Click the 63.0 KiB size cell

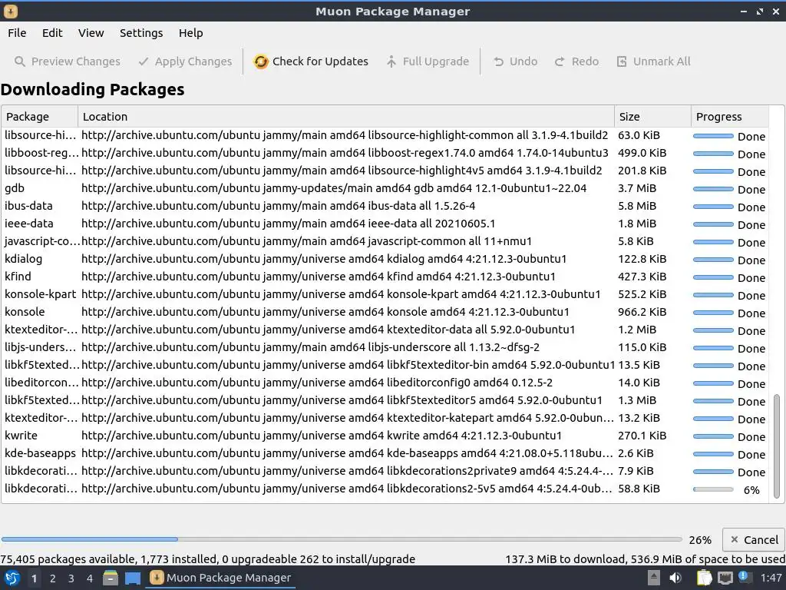(x=639, y=135)
